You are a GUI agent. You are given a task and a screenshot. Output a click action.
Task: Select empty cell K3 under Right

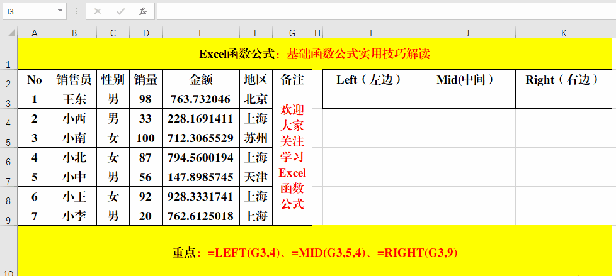coord(564,99)
